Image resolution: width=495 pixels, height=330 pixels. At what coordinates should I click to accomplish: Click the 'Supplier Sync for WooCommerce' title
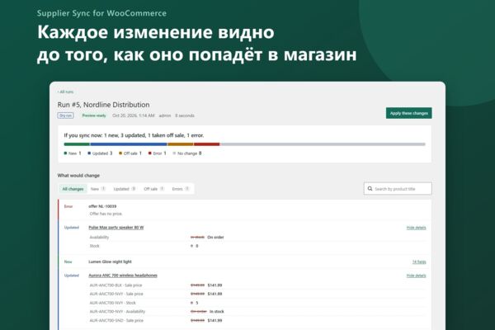[x=101, y=13]
